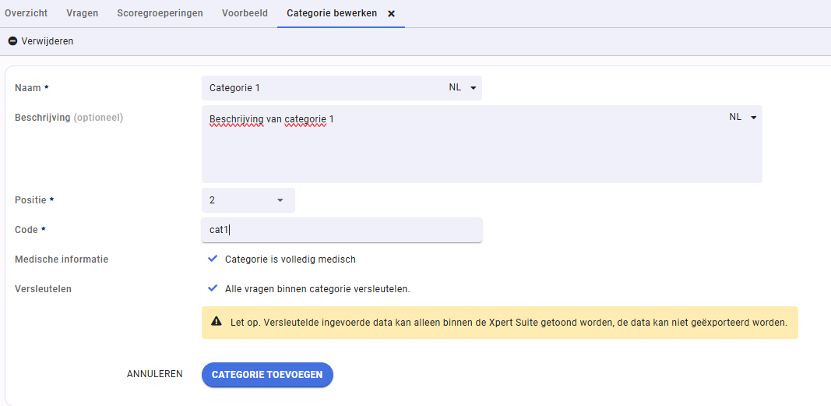
Task: Click the warning triangle icon
Action: (x=217, y=321)
